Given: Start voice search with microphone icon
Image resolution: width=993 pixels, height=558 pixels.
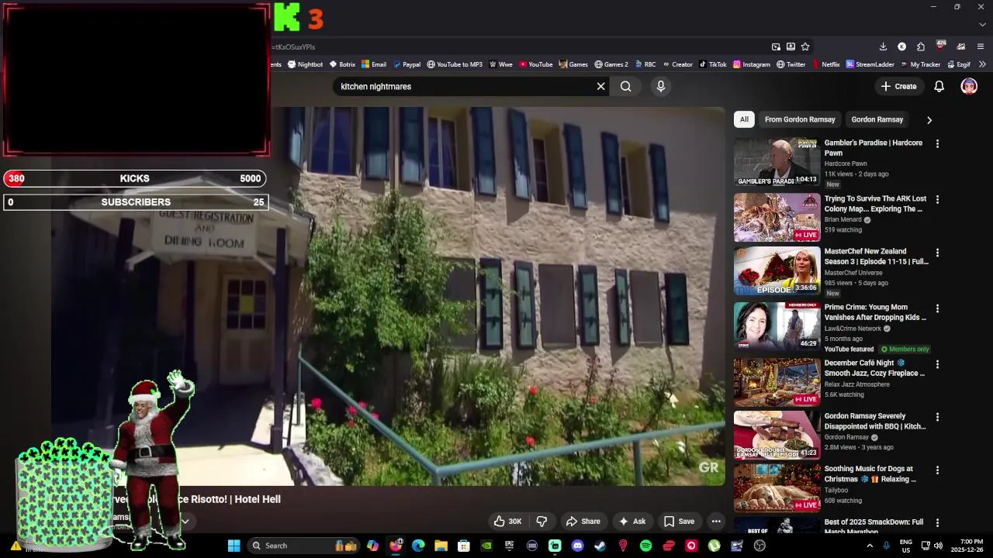Looking at the screenshot, I should coord(661,87).
